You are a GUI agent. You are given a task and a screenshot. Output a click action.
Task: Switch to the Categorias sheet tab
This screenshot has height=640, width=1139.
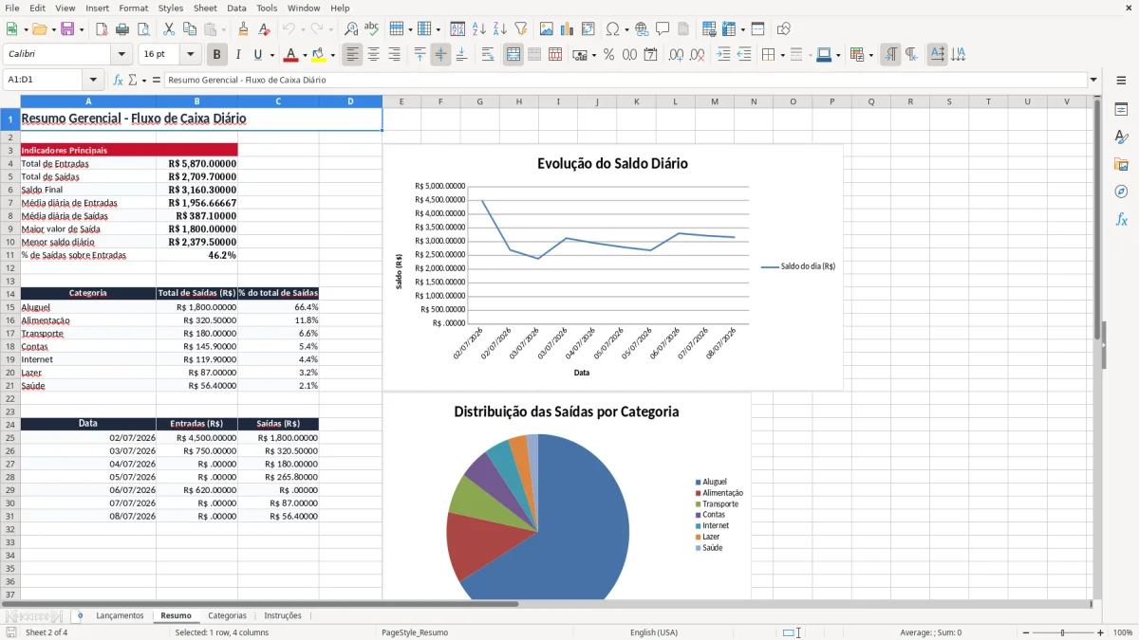click(227, 615)
